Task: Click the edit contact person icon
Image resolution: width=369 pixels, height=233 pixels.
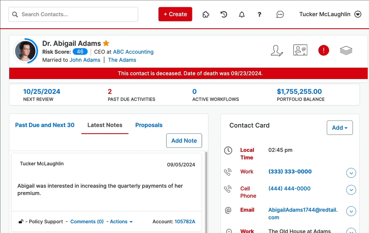Action: click(x=277, y=51)
